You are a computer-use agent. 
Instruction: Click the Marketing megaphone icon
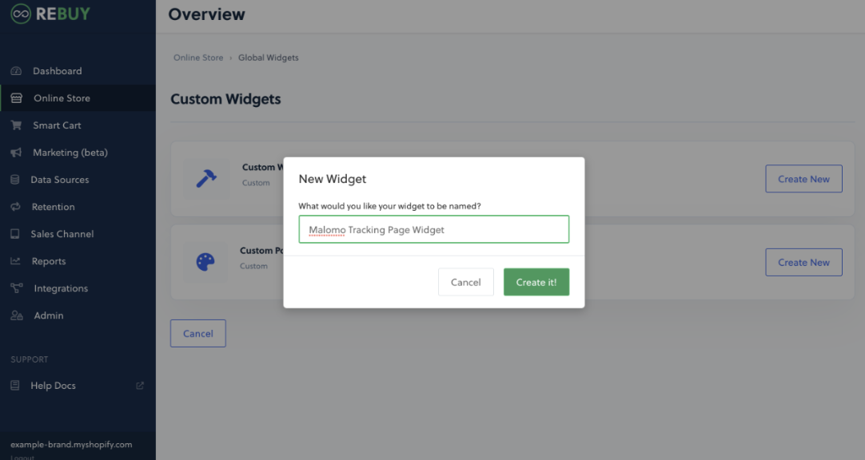(16, 153)
